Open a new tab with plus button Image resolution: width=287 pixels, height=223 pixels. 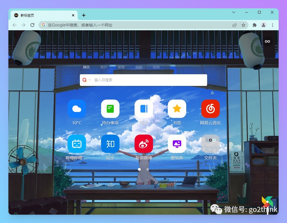[x=84, y=15]
